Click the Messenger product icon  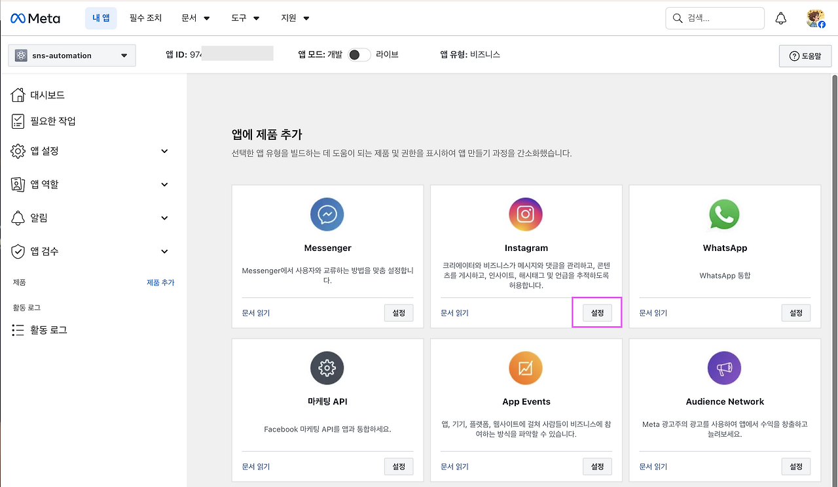pyautogui.click(x=327, y=214)
